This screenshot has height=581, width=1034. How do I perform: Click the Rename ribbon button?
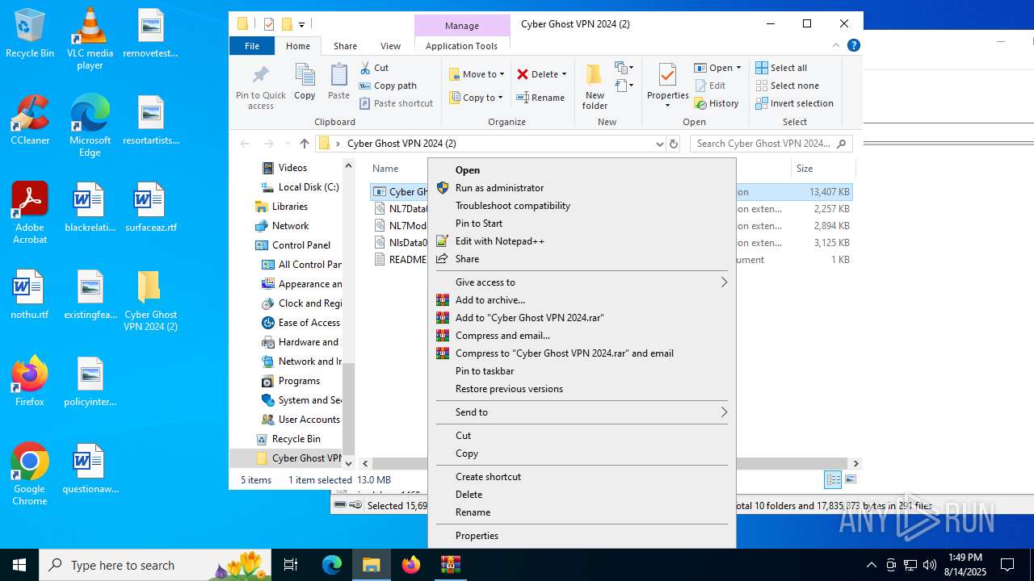point(540,98)
